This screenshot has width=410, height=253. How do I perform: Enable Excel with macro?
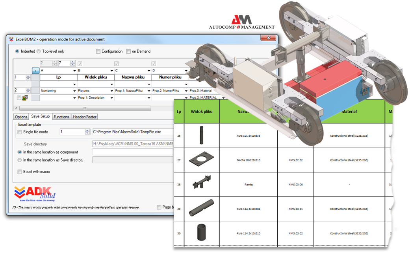pos(20,172)
